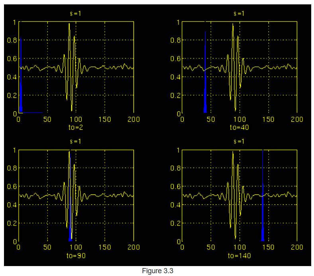Click the "0.4" y-axis tick of the to=90 plot
The width and height of the screenshot is (314, 276).
(x=12, y=205)
